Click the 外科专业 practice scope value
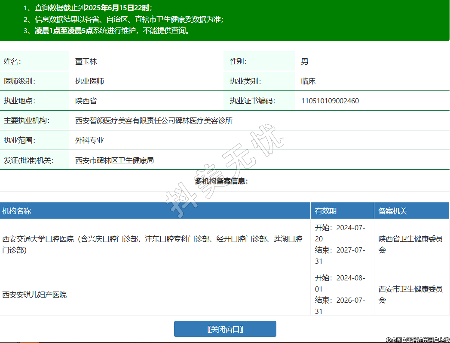This screenshot has width=450, height=343. [x=89, y=141]
